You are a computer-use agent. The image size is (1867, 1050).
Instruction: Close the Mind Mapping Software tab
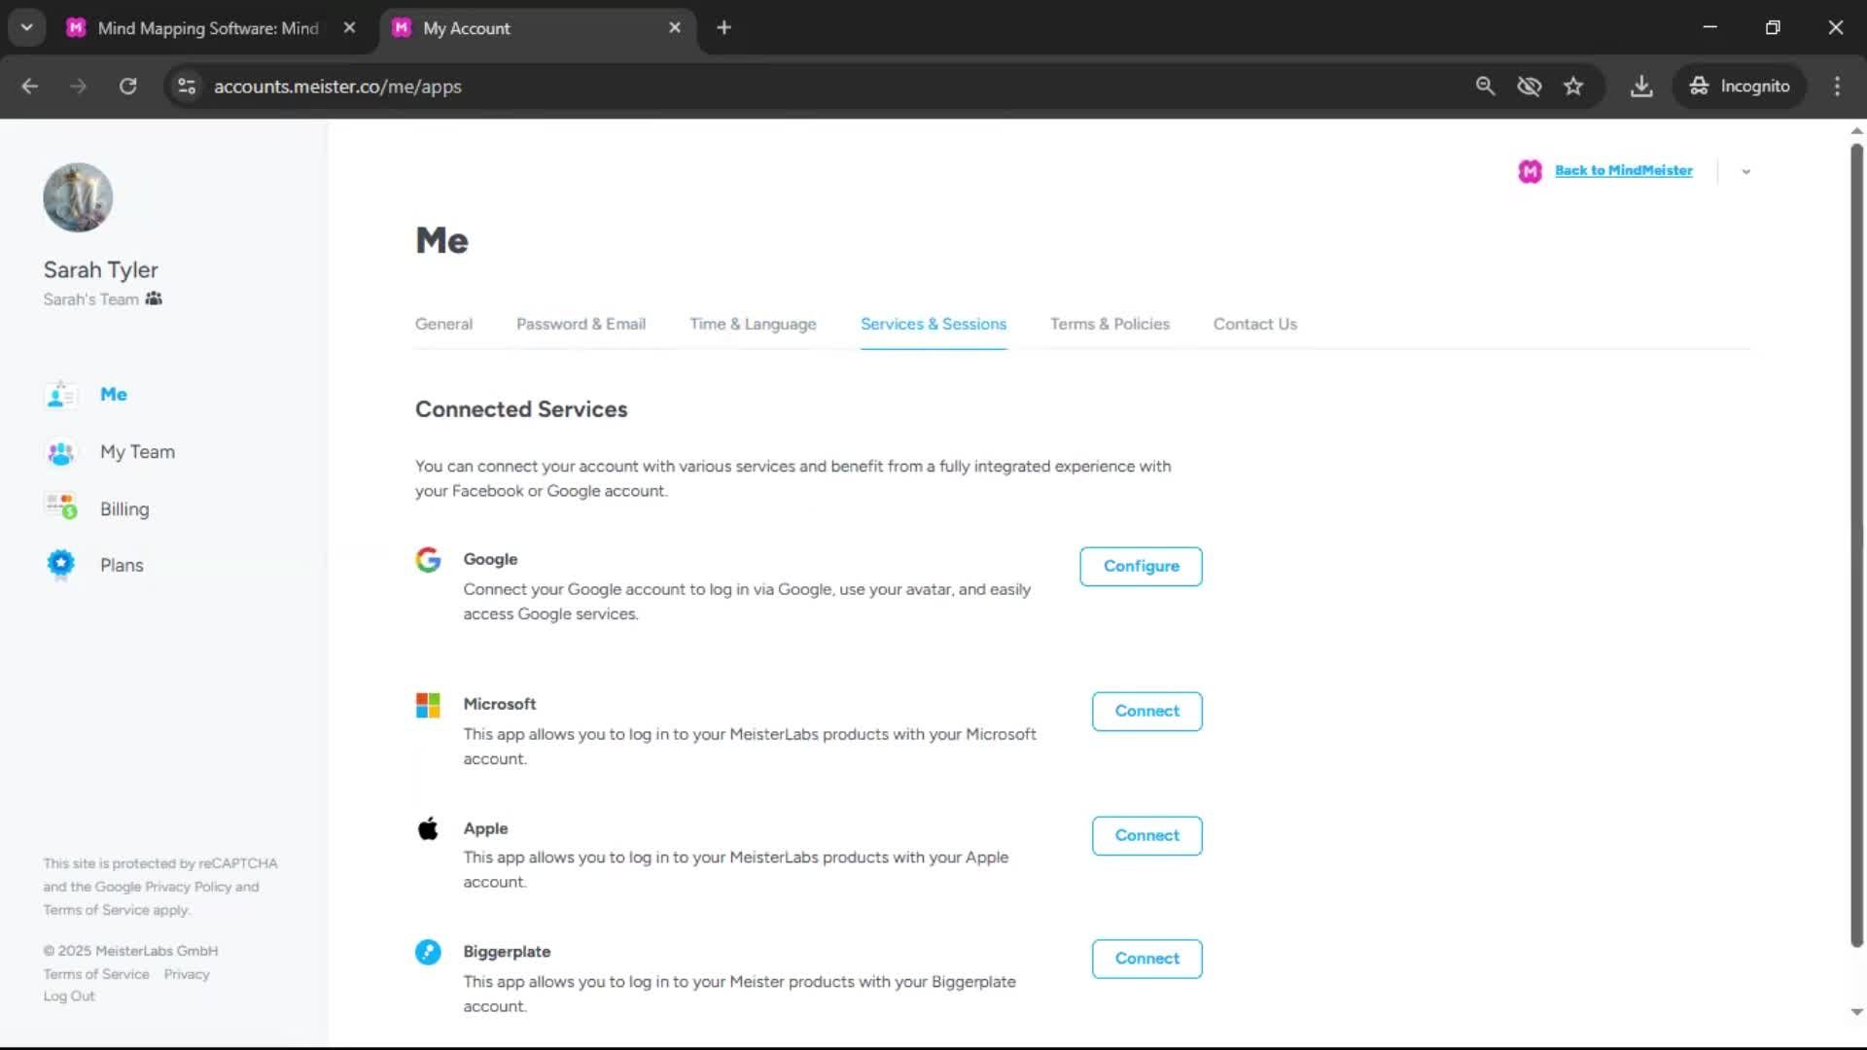(x=349, y=28)
